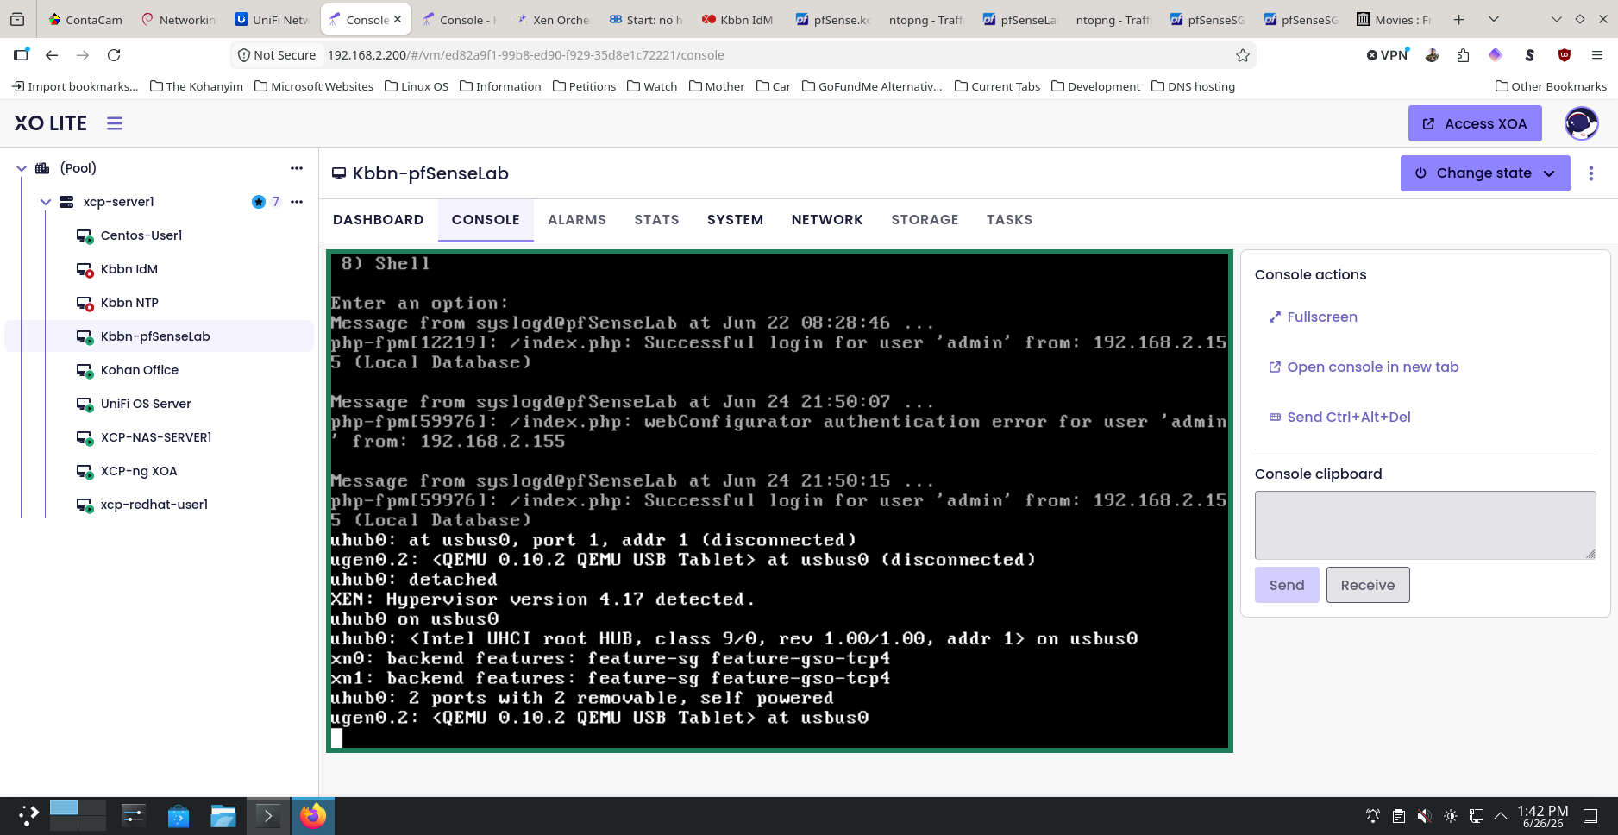Switch to the DASHBOARD tab
This screenshot has height=835, width=1618.
(379, 220)
